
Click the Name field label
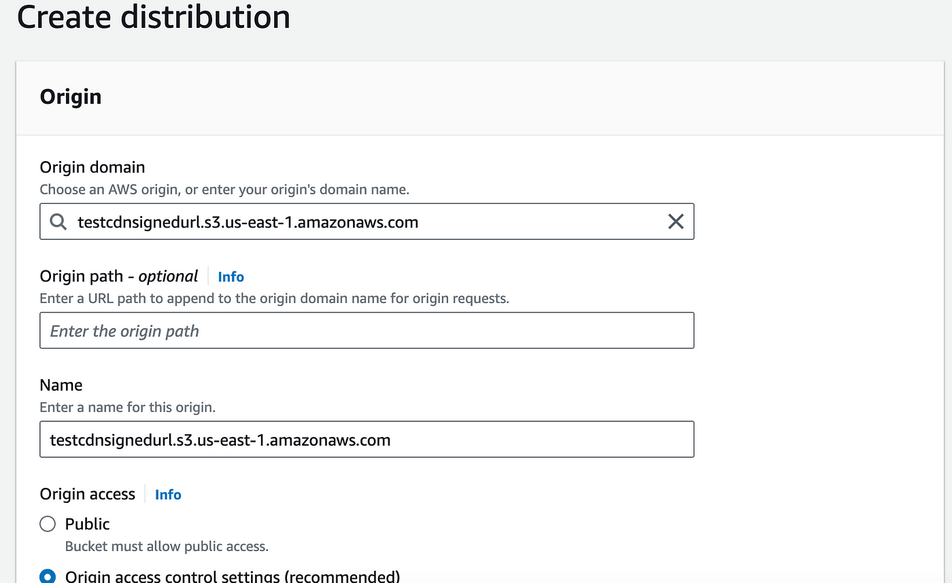pos(61,385)
